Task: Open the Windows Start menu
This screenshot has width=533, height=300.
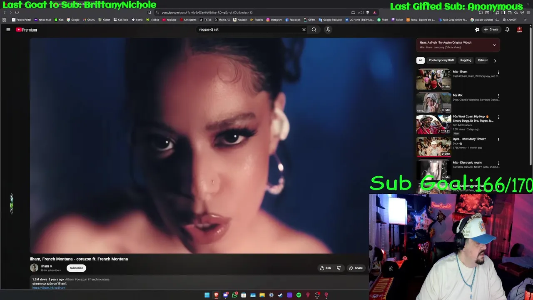Action: pyautogui.click(x=207, y=295)
